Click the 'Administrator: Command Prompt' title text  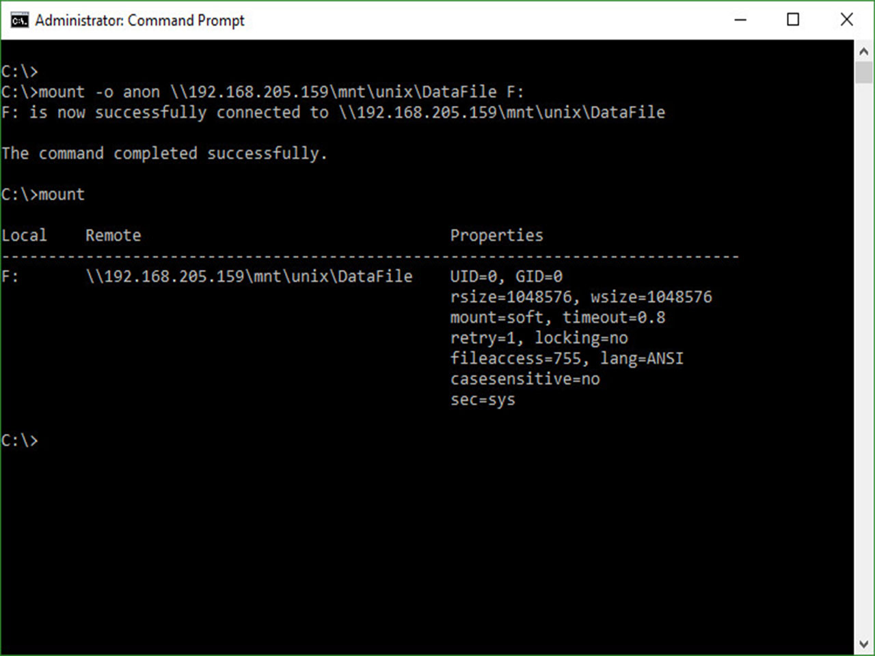(x=139, y=20)
